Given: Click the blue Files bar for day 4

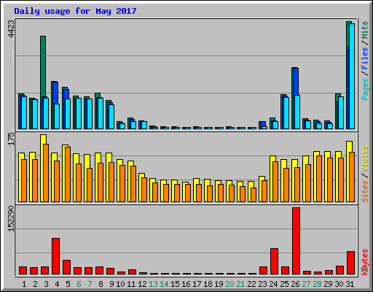Looking at the screenshot, I should [55, 93].
